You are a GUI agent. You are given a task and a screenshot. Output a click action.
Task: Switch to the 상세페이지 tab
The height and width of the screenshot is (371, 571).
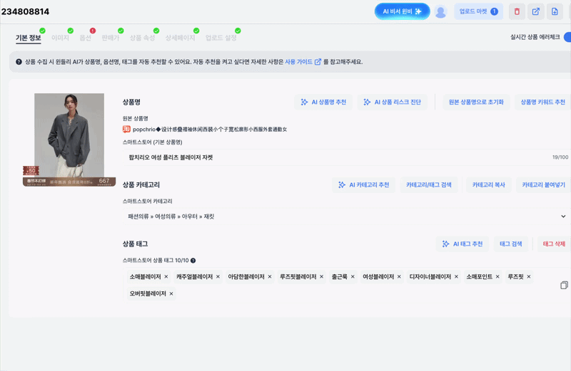(x=180, y=38)
